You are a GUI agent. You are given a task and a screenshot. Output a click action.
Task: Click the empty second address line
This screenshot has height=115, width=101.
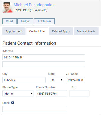point(44,64)
